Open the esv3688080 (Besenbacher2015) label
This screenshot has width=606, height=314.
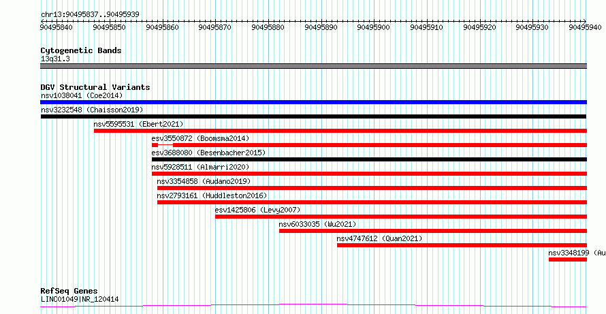[209, 153]
